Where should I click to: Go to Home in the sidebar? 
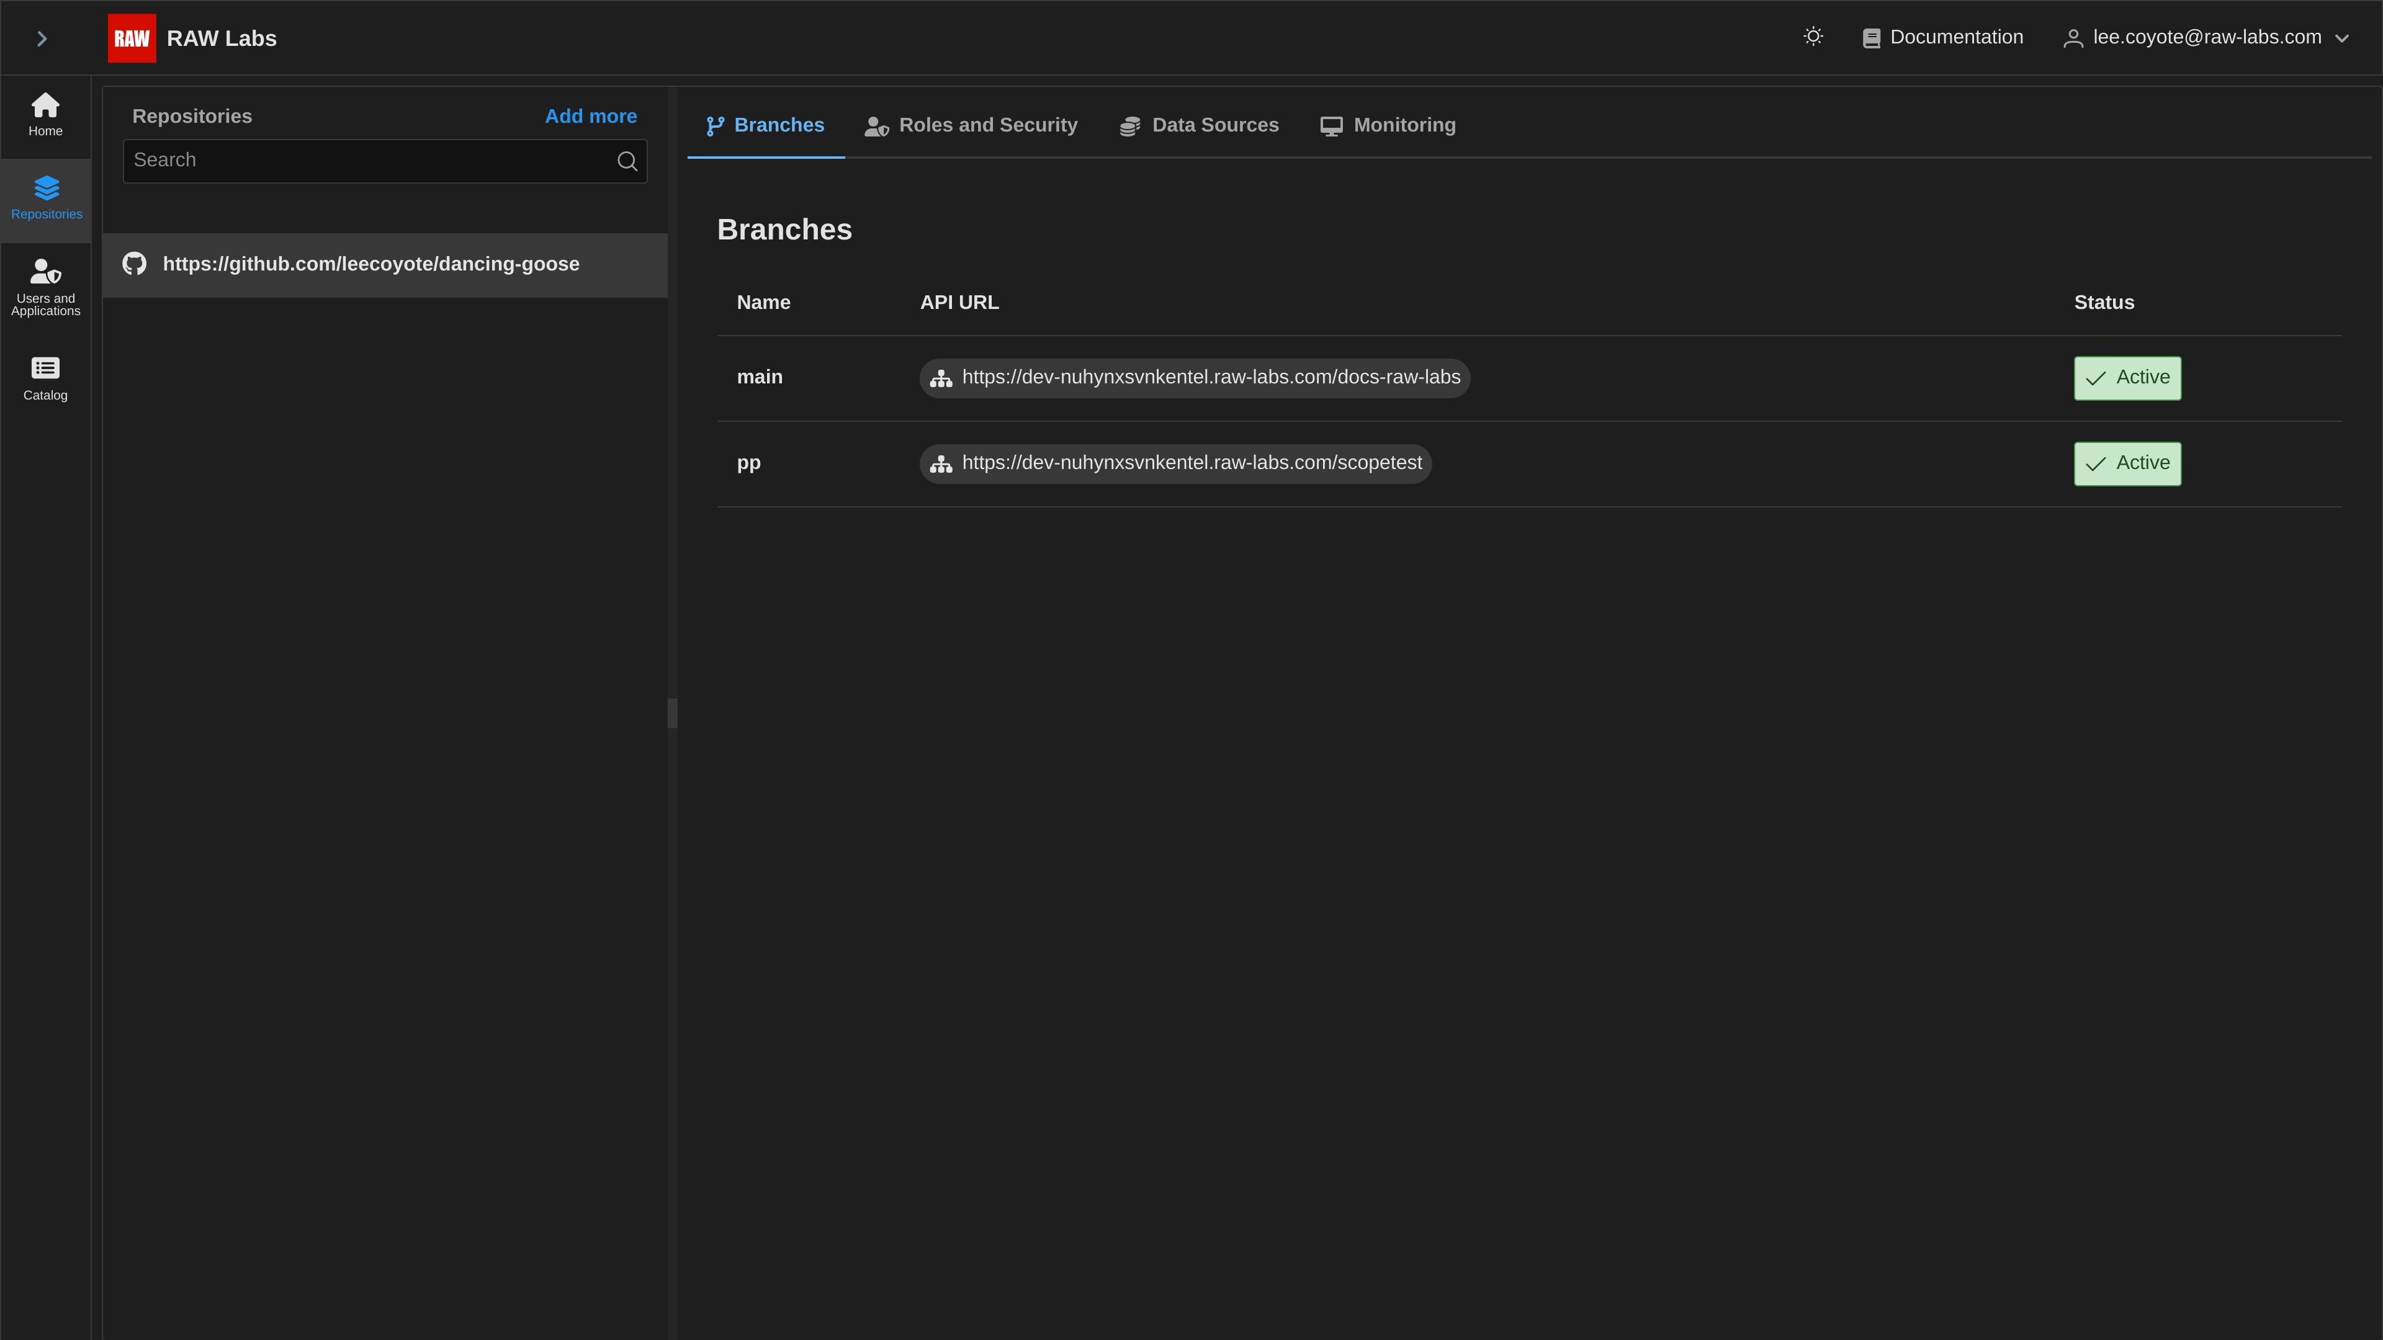coord(45,115)
